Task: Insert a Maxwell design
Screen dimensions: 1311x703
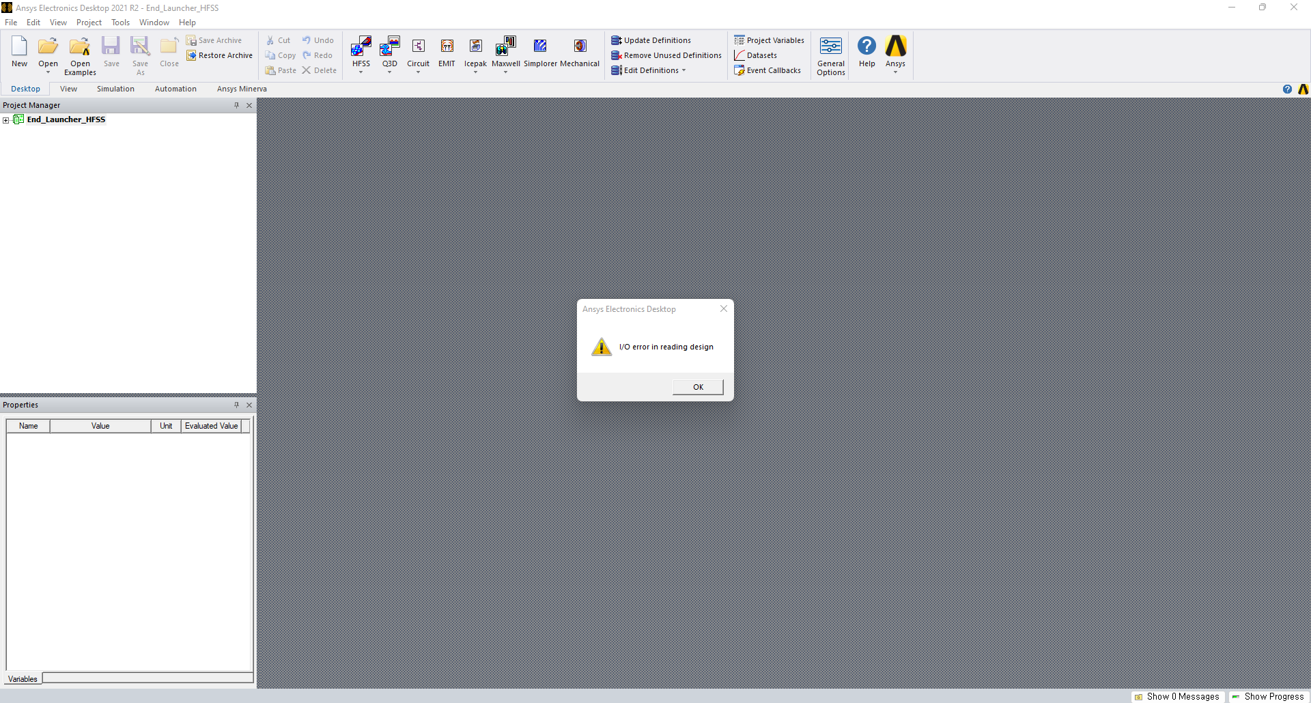Action: coord(506,52)
